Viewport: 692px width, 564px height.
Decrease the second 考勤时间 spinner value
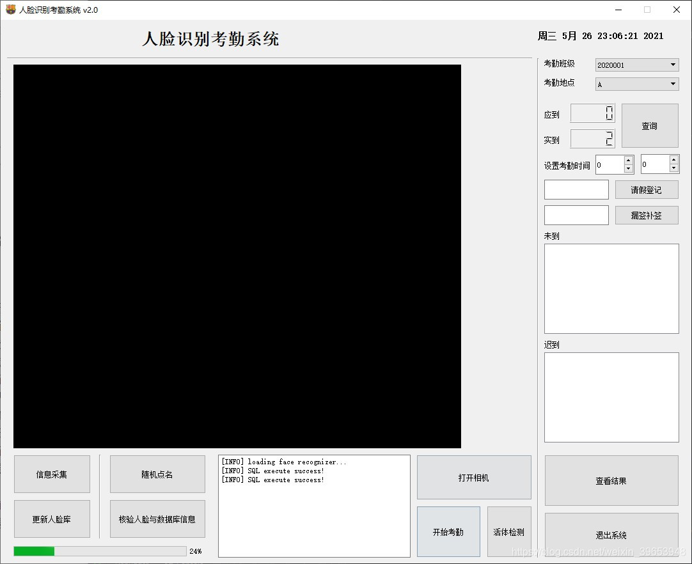click(x=673, y=168)
